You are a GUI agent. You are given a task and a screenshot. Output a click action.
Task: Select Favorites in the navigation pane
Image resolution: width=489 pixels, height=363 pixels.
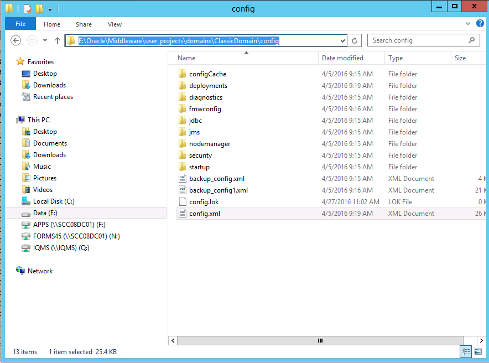point(40,62)
